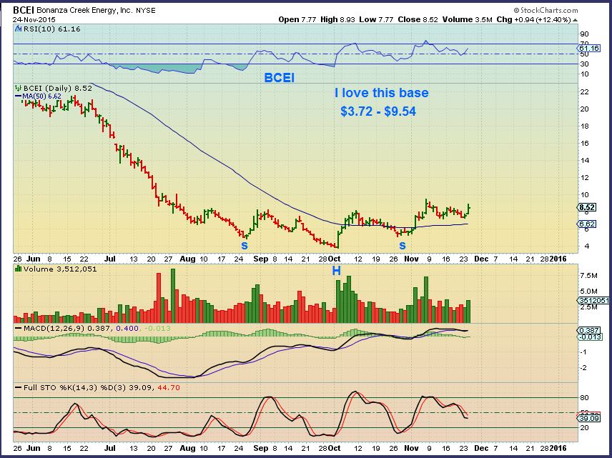The width and height of the screenshot is (612, 458).
Task: Click the 7.5M volume axis label
Action: [x=588, y=275]
